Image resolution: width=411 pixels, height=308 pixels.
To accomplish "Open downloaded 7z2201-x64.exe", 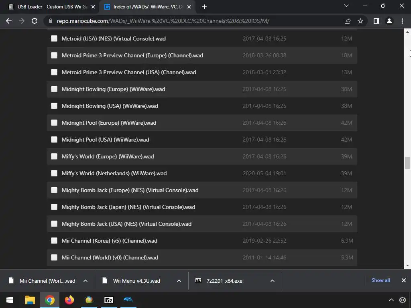I will tap(224, 281).
